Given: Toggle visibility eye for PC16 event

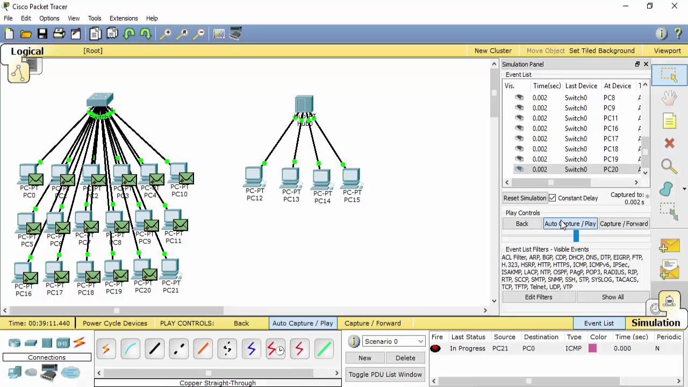Looking at the screenshot, I should pyautogui.click(x=519, y=128).
